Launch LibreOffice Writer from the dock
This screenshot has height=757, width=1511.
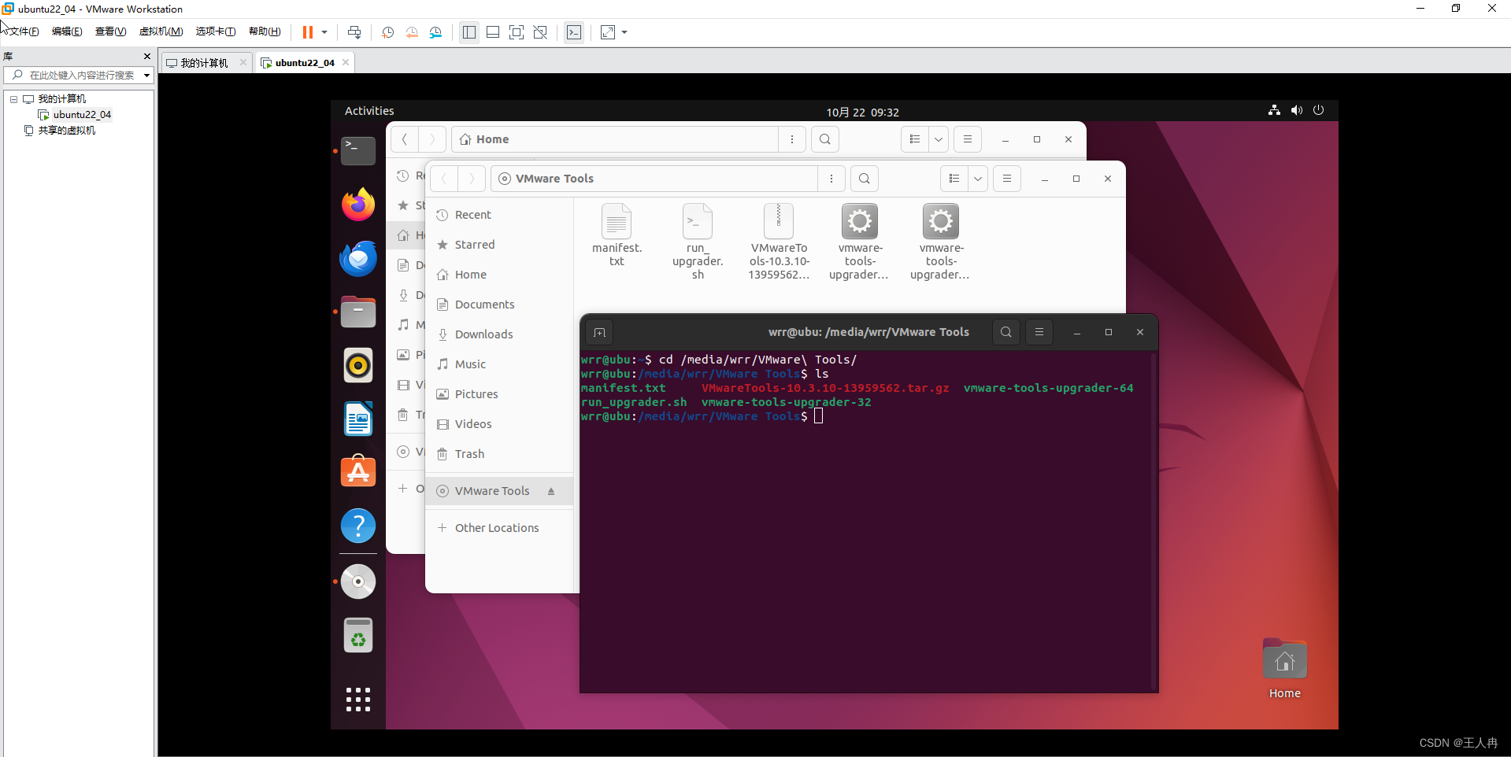[358, 419]
